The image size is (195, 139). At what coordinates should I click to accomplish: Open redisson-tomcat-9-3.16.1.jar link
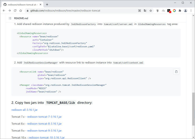(44, 131)
